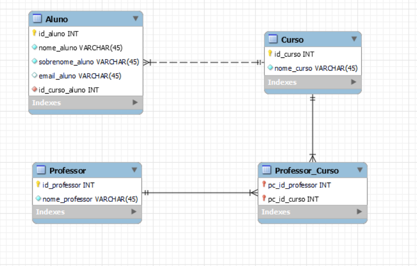The width and height of the screenshot is (417, 266).
Task: Click the yellow key icon beside id_aluno
Action: point(34,32)
